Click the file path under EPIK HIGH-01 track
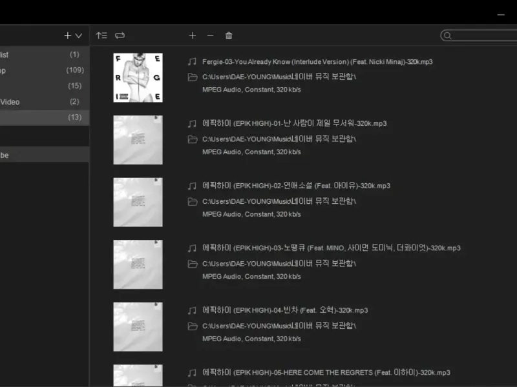This screenshot has height=387, width=517. click(279, 139)
